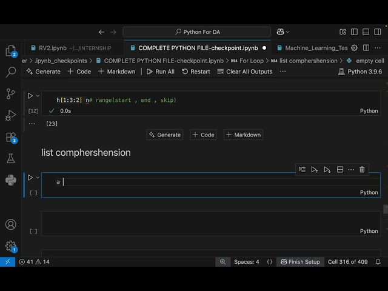The image size is (388, 291).
Task: Open the Python extension panel
Action: (10, 179)
